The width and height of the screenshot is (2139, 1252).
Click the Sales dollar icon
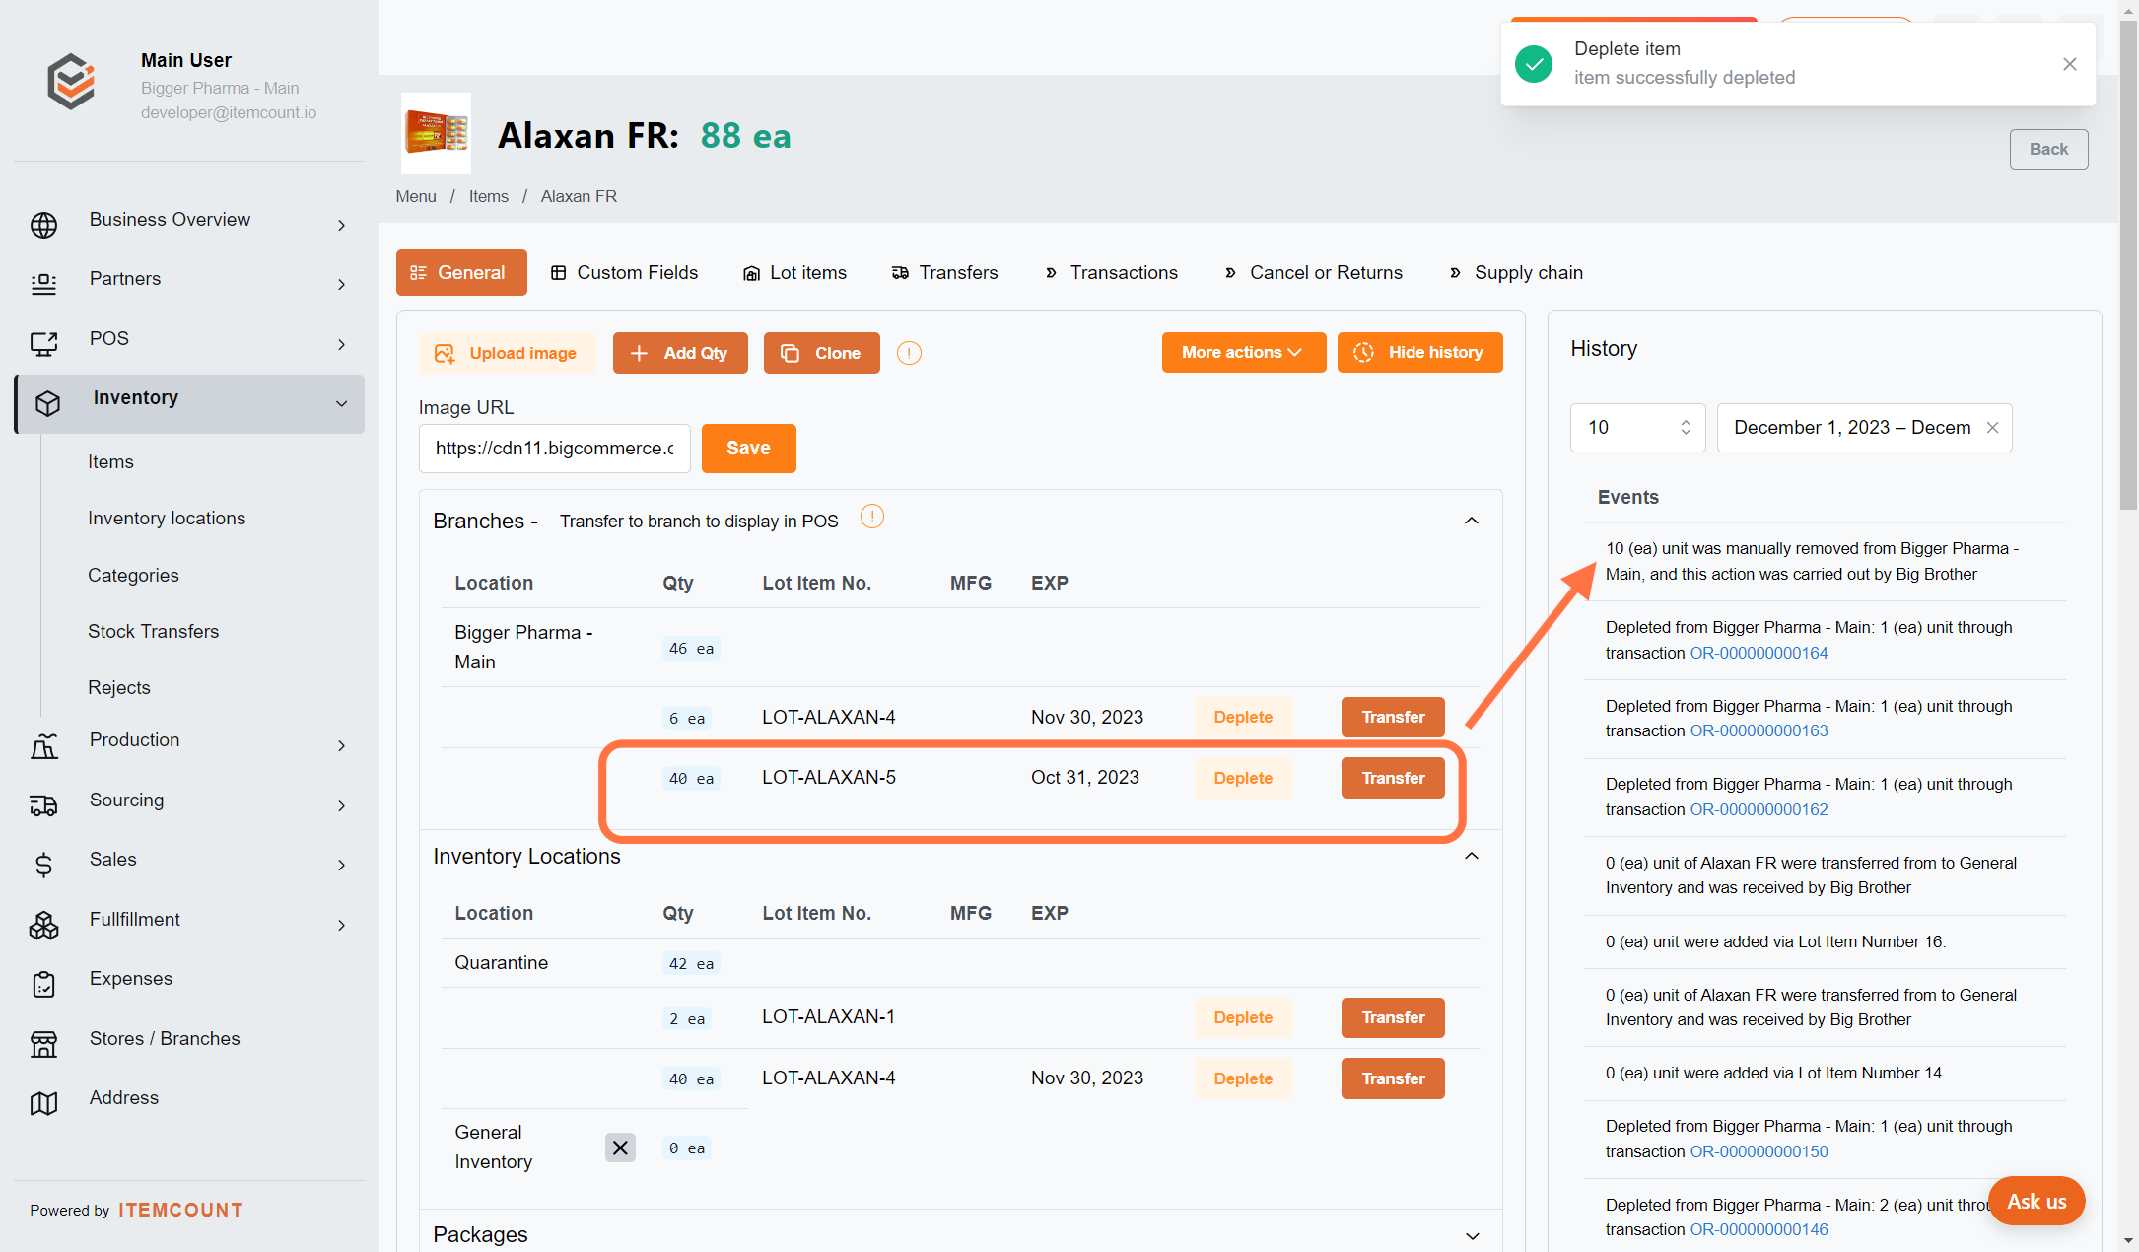(x=43, y=865)
